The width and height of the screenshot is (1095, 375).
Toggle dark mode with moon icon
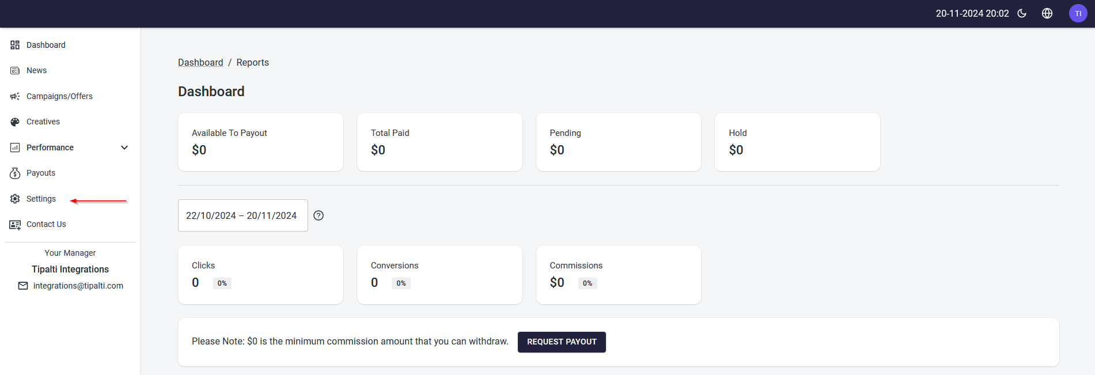[x=1022, y=13]
